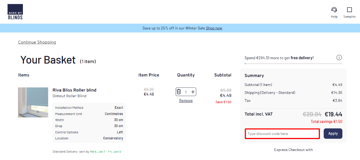The image size is (360, 160).
Task: Follow the Shop now sale link
Action: point(214,28)
